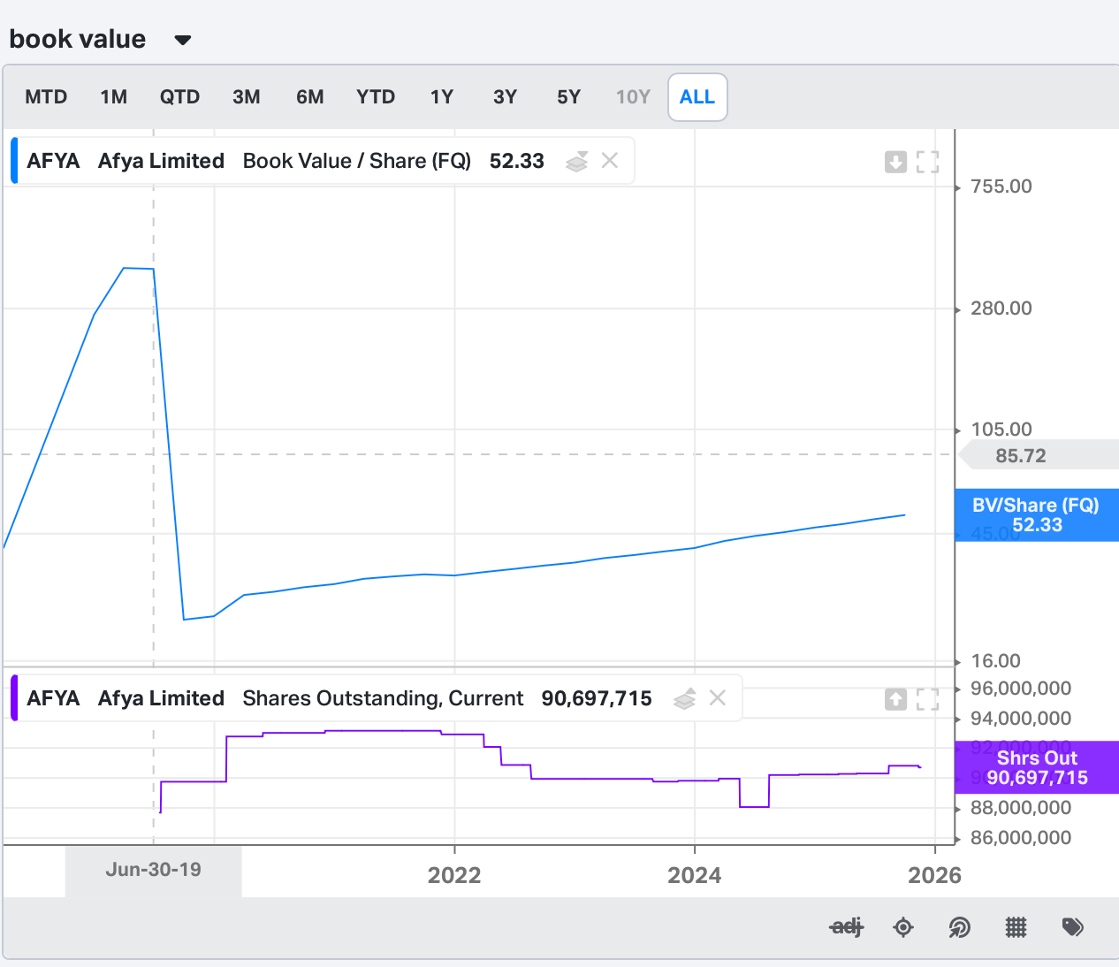Toggle the adj adjustment icon
The width and height of the screenshot is (1119, 967).
point(847,927)
